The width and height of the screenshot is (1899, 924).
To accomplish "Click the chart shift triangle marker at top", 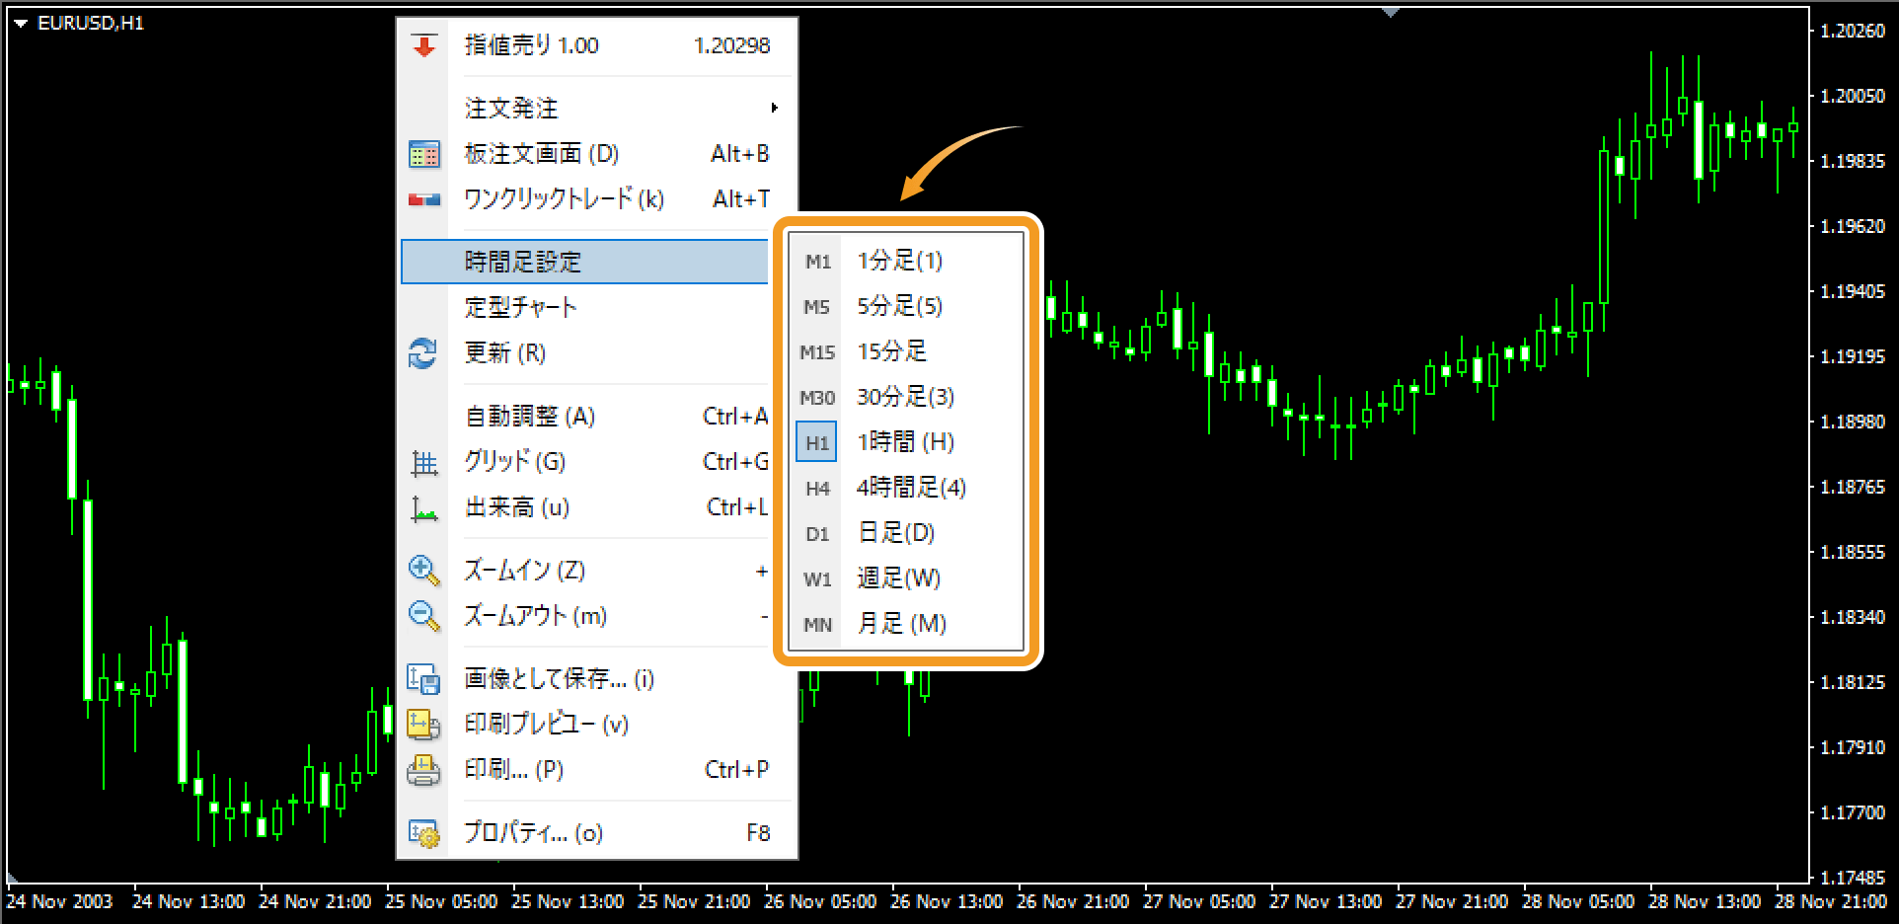I will tap(1391, 13).
